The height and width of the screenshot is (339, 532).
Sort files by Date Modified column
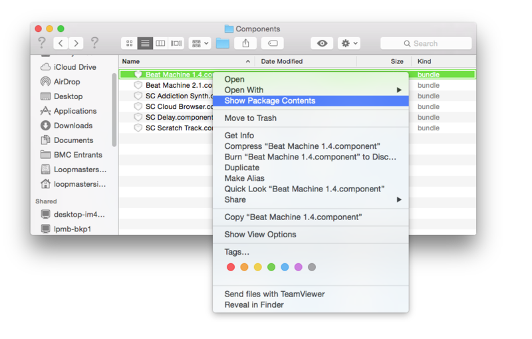tap(282, 61)
